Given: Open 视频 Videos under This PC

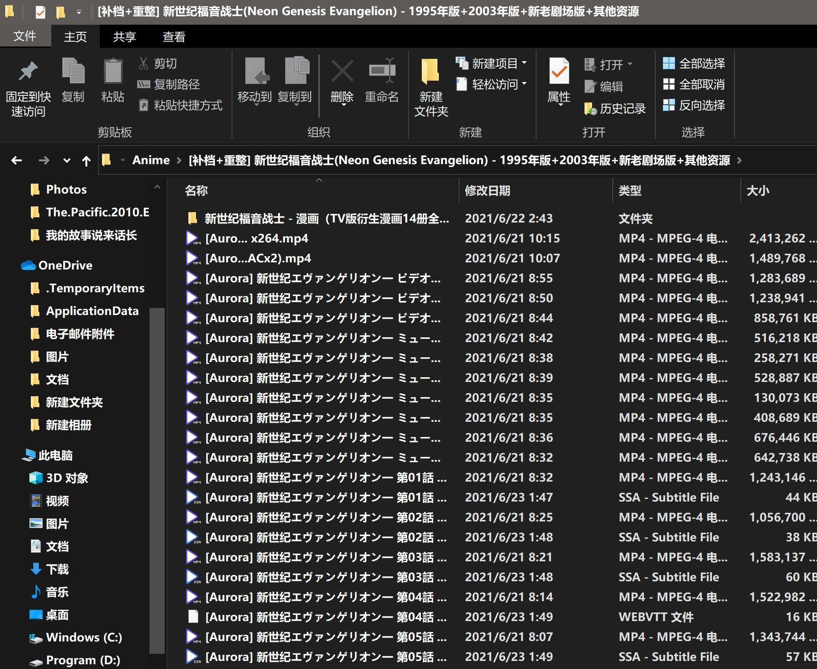Looking at the screenshot, I should 49,501.
